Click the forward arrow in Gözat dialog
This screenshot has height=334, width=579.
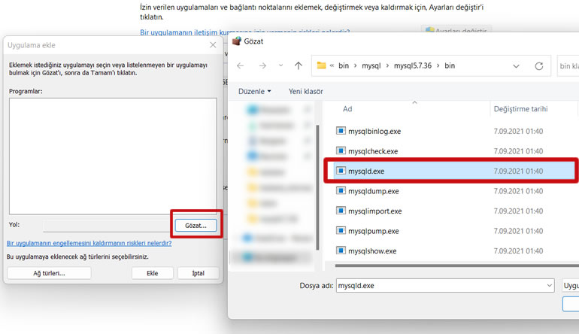pyautogui.click(x=262, y=66)
